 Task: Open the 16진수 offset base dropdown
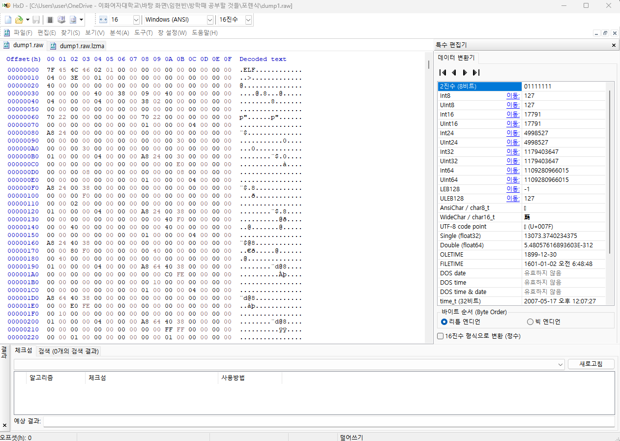pos(248,20)
